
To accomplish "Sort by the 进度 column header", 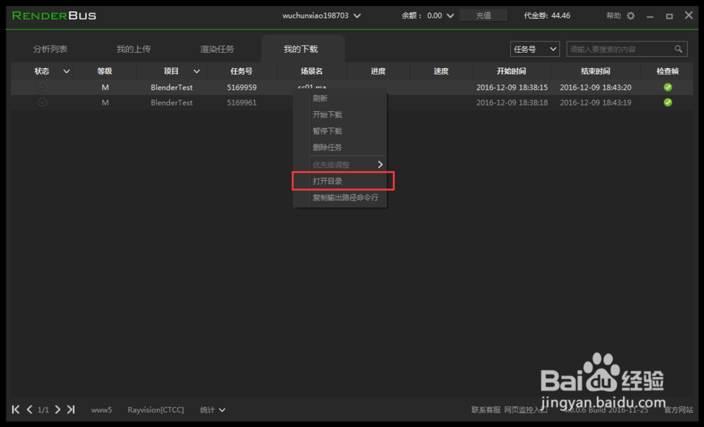I will coord(378,71).
